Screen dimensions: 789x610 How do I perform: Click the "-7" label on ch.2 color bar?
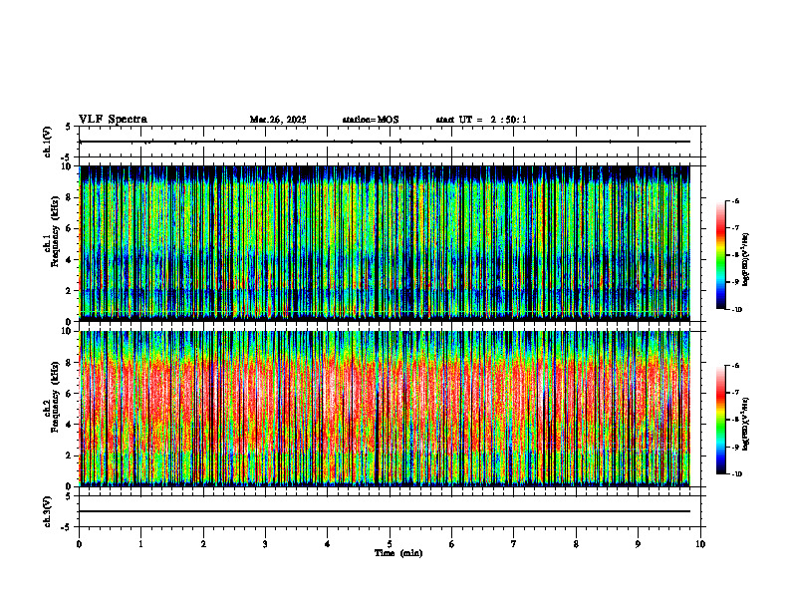(x=735, y=393)
